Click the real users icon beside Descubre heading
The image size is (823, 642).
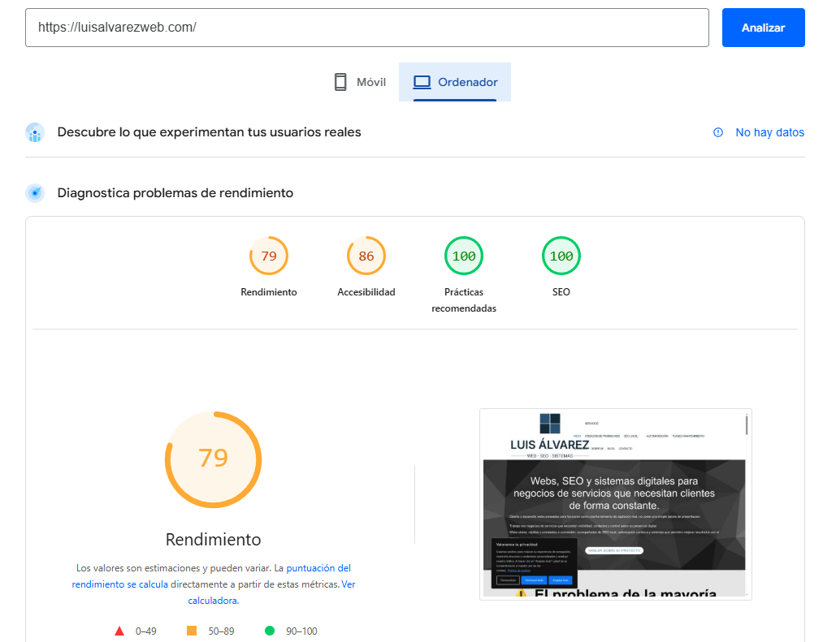tap(35, 132)
